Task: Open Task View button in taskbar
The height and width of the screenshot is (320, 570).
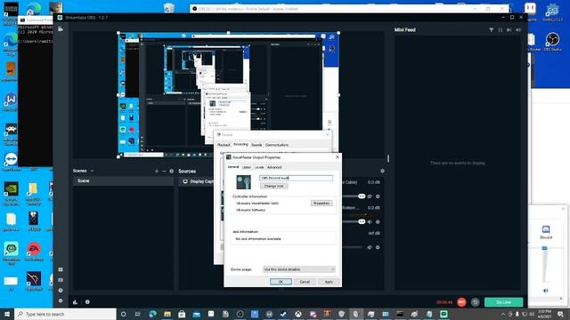Action: pyautogui.click(x=138, y=314)
